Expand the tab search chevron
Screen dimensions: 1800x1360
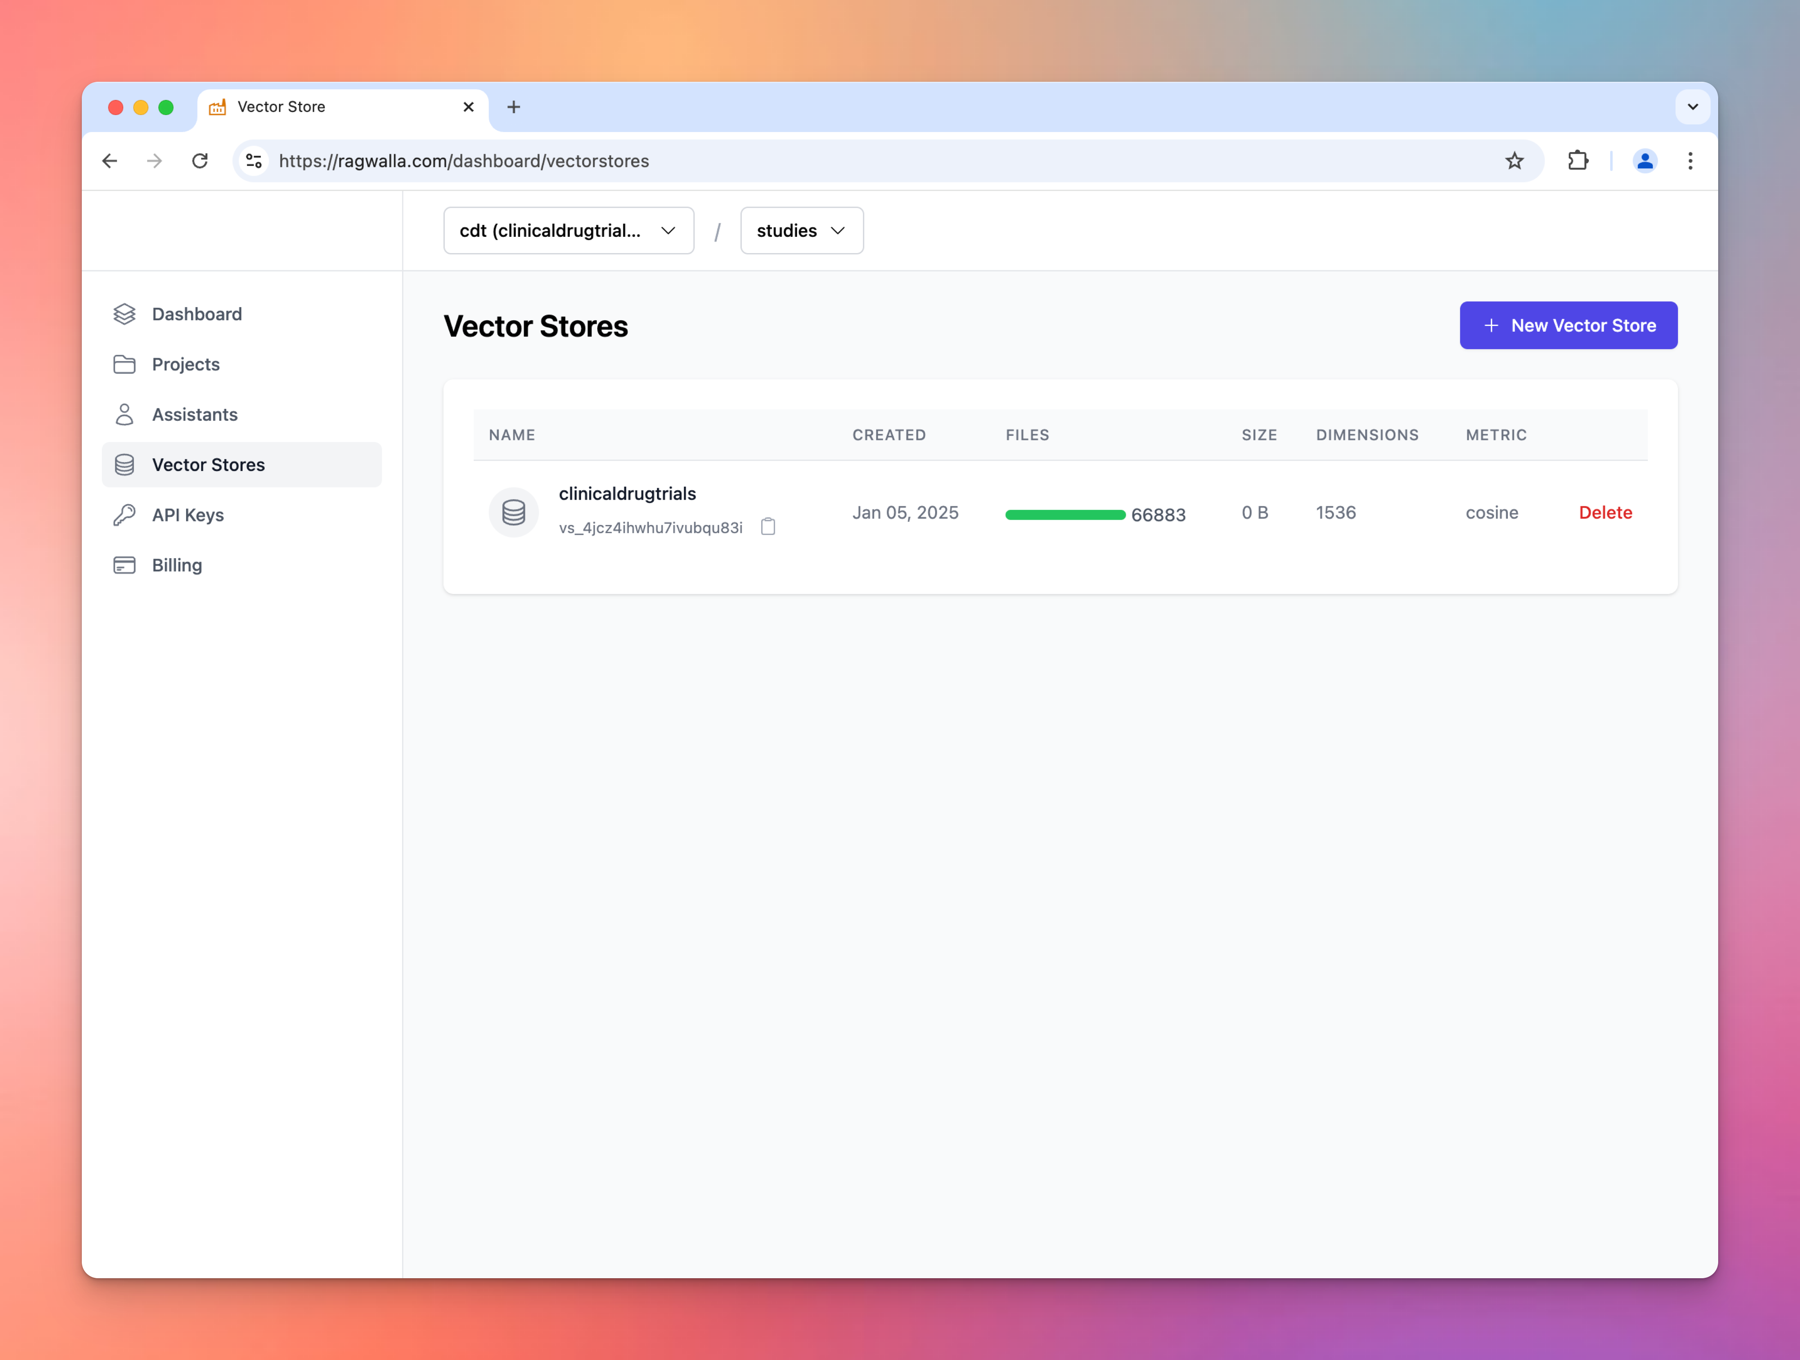(1692, 107)
